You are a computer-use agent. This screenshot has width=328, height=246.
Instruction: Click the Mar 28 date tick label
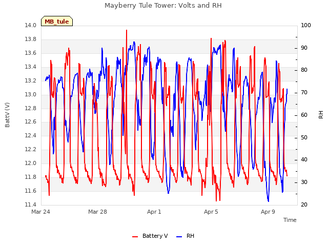[x=97, y=212]
